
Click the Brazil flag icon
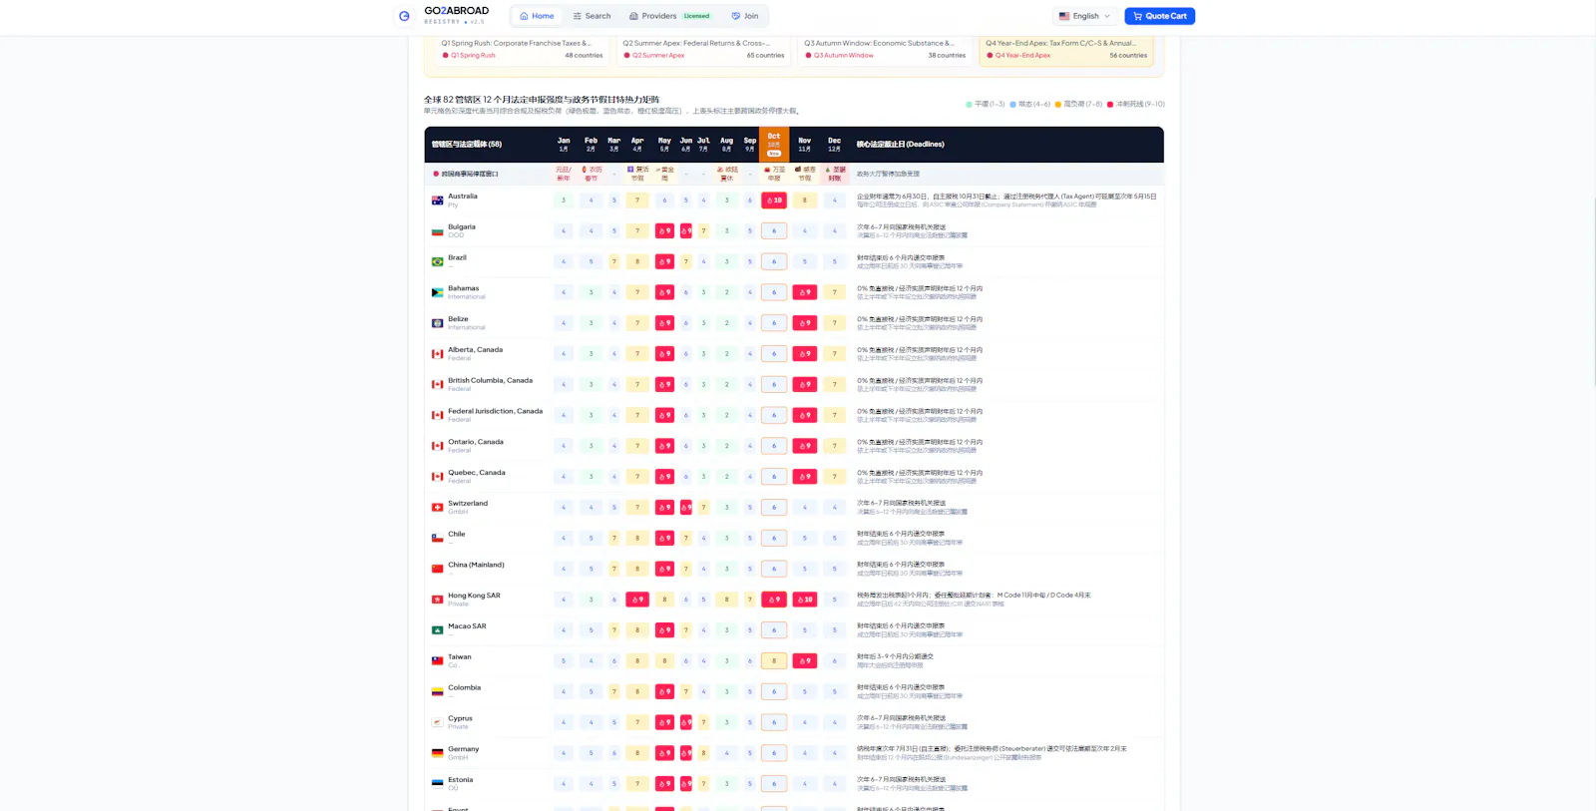[x=437, y=261]
